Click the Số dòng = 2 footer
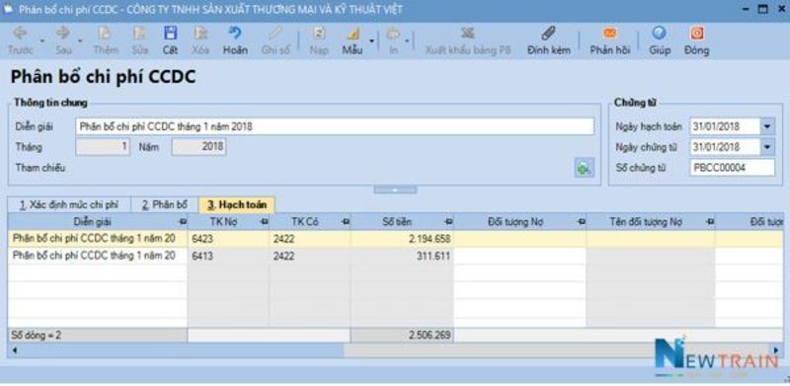This screenshot has width=790, height=386. pyautogui.click(x=98, y=335)
